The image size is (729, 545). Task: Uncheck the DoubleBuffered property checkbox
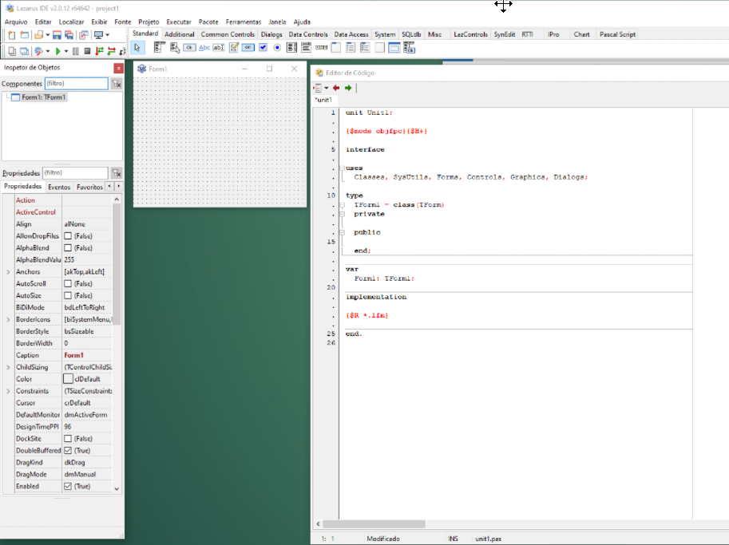68,451
